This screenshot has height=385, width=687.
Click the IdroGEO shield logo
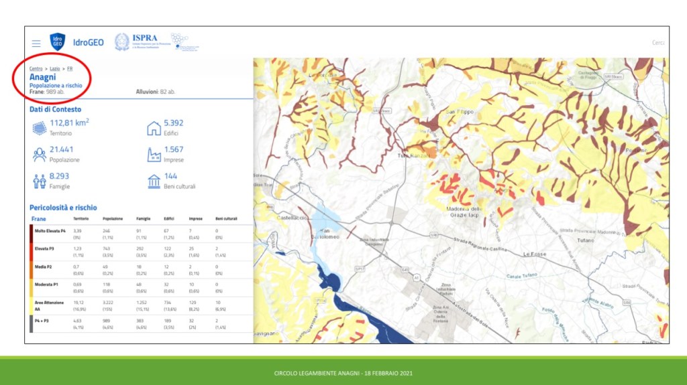click(58, 42)
